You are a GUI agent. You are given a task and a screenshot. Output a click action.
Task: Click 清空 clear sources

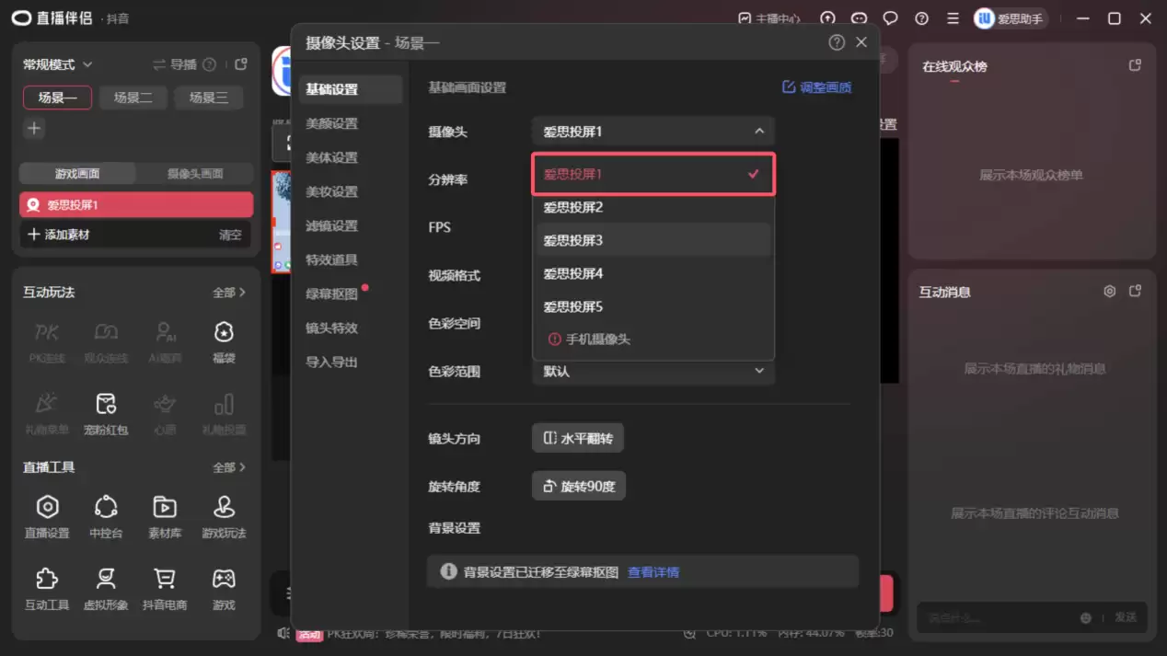230,235
